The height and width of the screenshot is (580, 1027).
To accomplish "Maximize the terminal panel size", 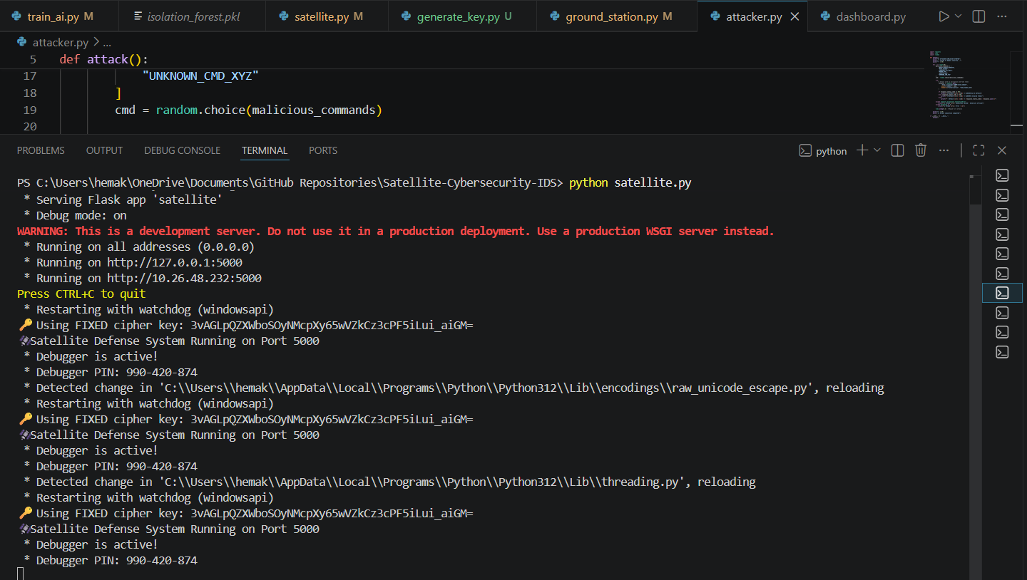I will pos(979,150).
